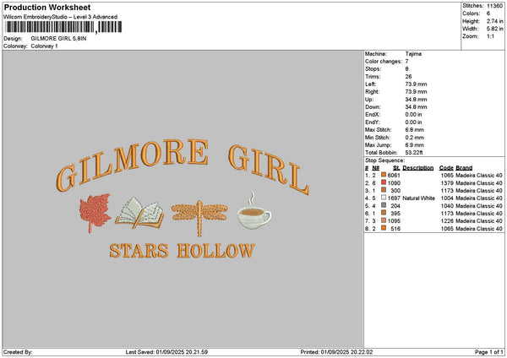Click the 'Stop Sequence:' heading

(x=384, y=160)
